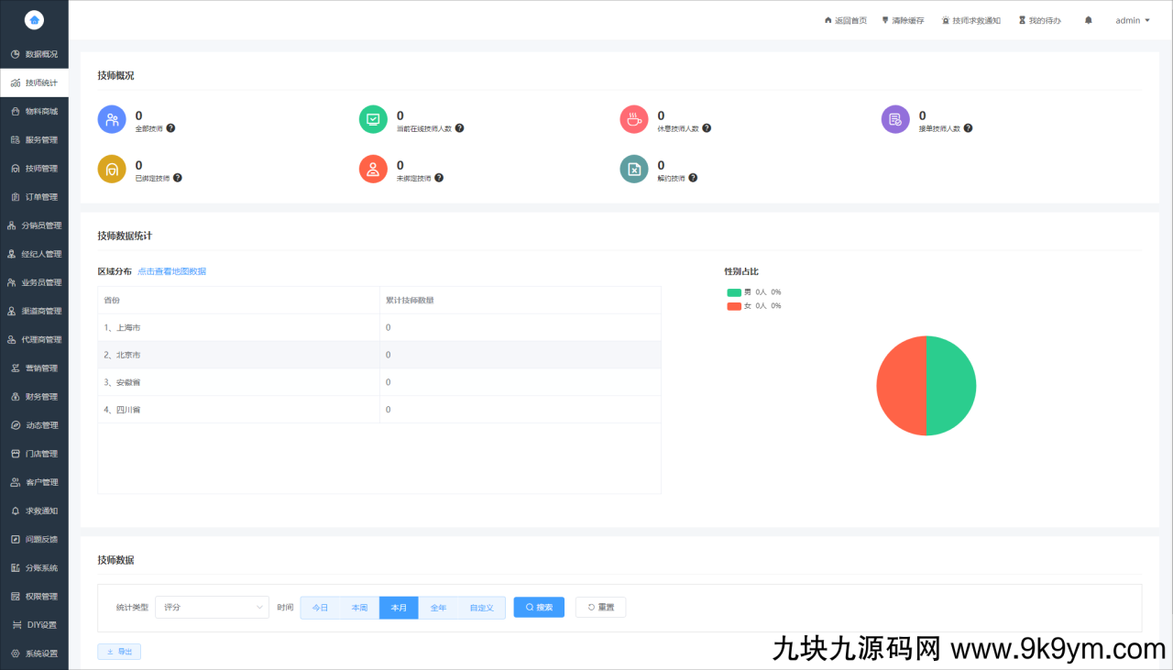Screen dimensions: 1173x670
Task: Click the help icon next to 未绑定技师
Action: point(439,178)
